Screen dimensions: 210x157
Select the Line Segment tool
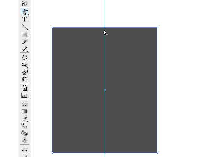click(24, 27)
